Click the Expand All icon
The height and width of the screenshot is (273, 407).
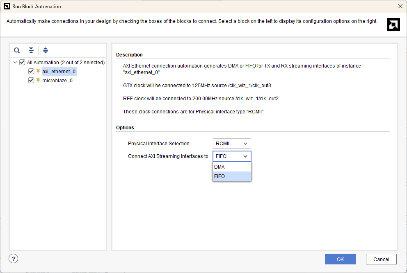point(46,50)
